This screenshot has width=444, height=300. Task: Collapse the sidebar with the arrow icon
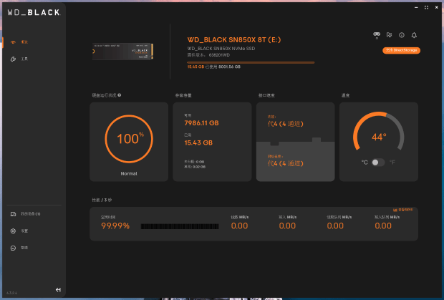click(x=58, y=289)
